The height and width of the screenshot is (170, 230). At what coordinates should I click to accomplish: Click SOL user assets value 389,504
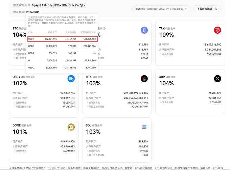tap(143, 141)
